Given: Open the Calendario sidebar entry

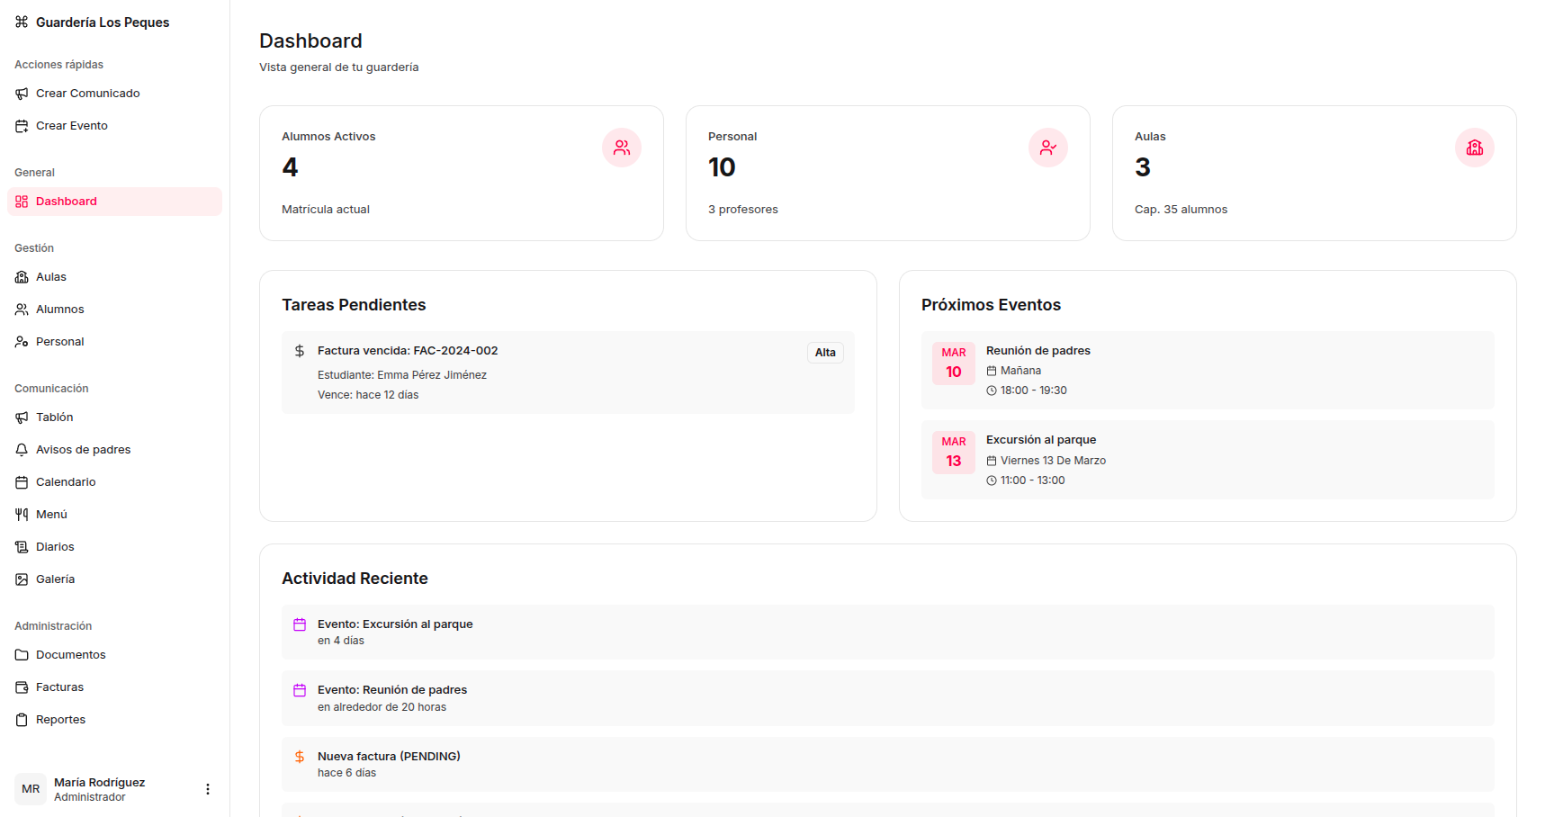Looking at the screenshot, I should pyautogui.click(x=65, y=481).
